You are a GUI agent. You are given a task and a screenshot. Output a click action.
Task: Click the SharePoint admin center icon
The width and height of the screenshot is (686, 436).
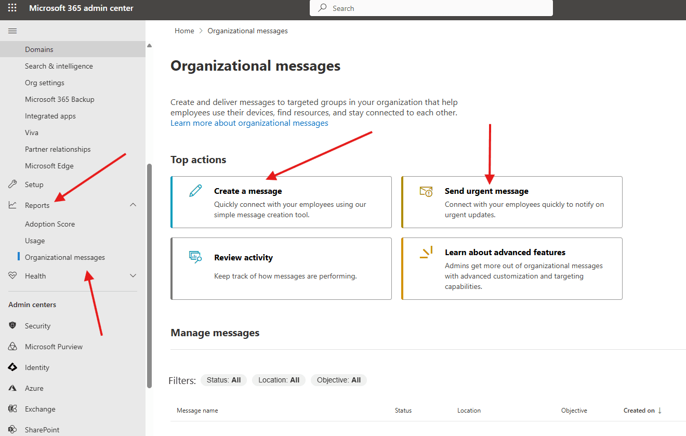12,429
